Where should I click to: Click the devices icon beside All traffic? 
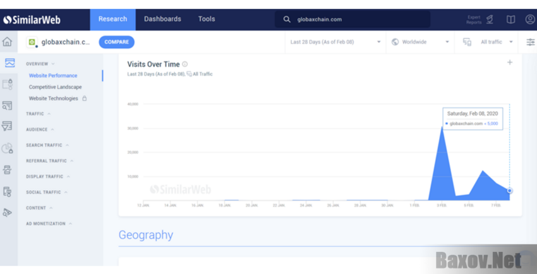tap(467, 42)
